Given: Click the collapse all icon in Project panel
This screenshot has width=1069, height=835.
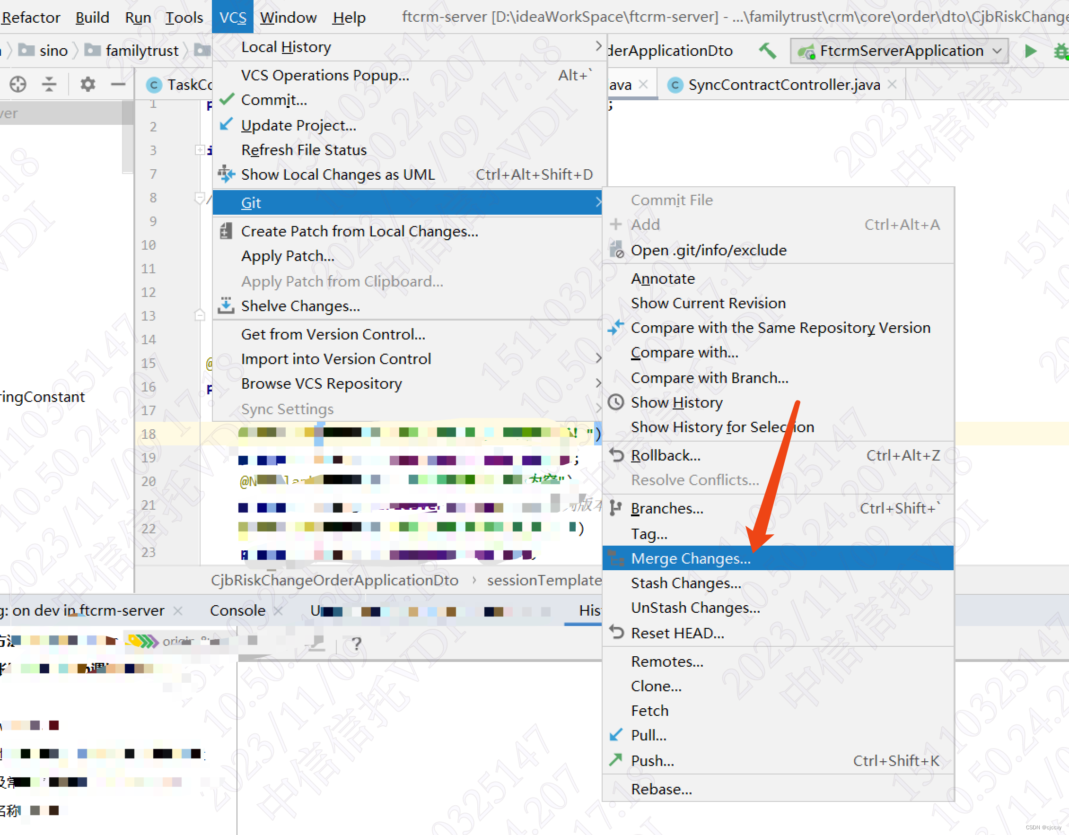Looking at the screenshot, I should click(49, 84).
